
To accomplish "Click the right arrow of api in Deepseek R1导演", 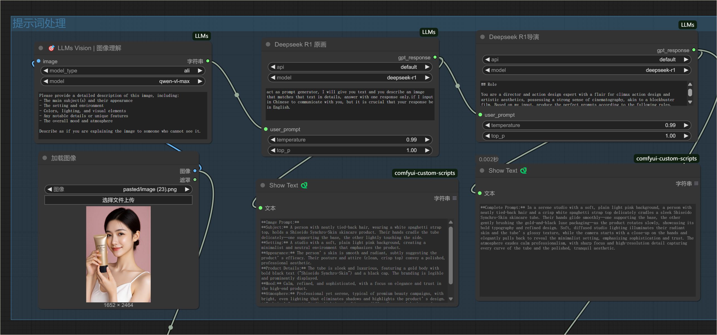I will coord(686,59).
